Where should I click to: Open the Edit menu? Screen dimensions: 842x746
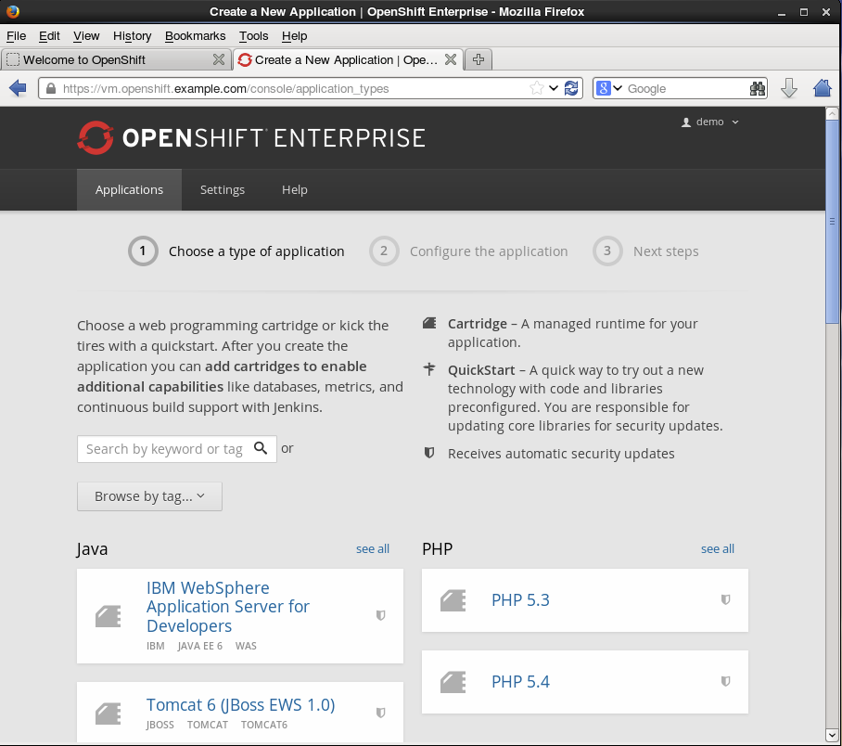click(49, 36)
